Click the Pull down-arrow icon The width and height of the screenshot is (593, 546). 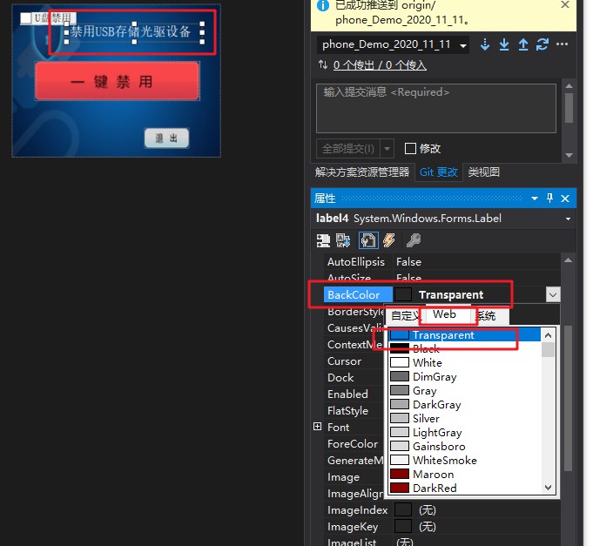tap(504, 44)
